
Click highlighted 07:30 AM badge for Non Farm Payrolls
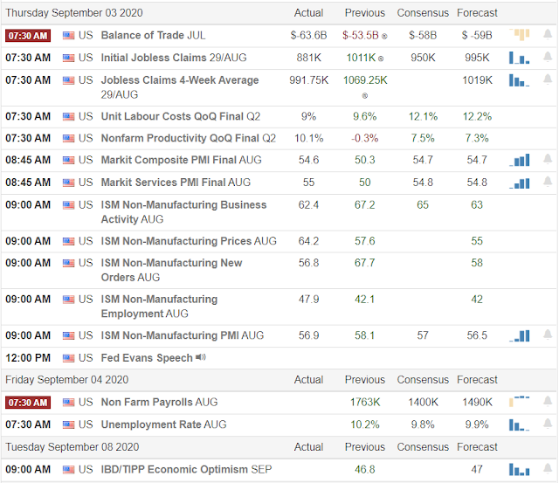[x=28, y=403]
